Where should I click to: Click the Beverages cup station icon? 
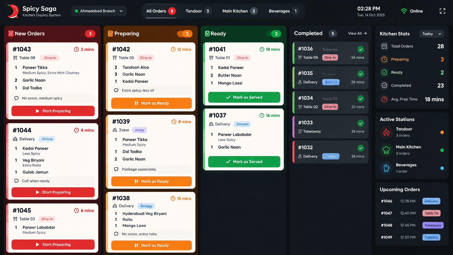click(x=386, y=168)
